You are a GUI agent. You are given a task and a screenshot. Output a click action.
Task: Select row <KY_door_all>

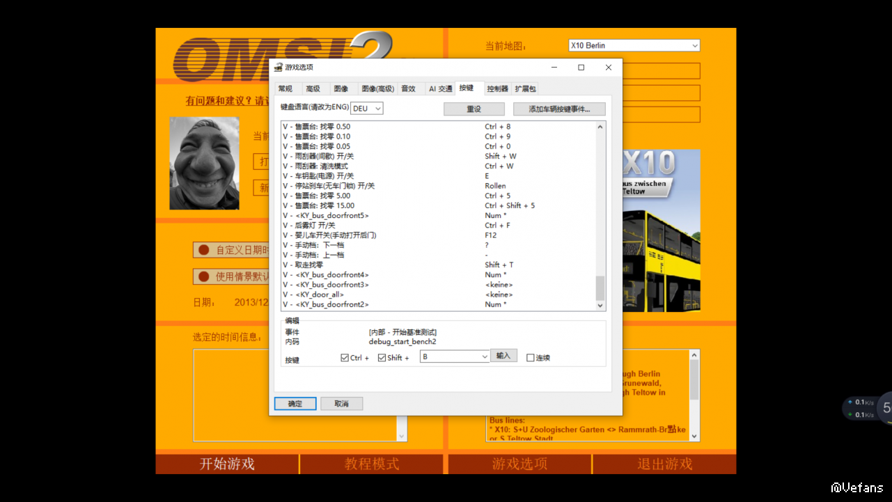coord(439,295)
